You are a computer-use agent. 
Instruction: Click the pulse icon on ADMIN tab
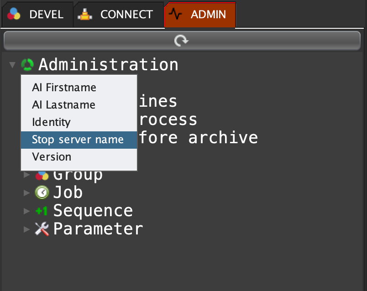pos(175,15)
